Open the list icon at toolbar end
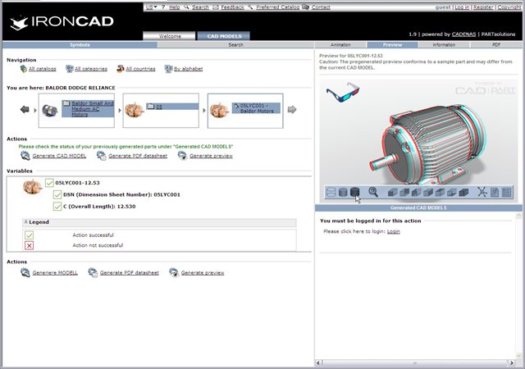The height and width of the screenshot is (369, 525). pyautogui.click(x=507, y=192)
